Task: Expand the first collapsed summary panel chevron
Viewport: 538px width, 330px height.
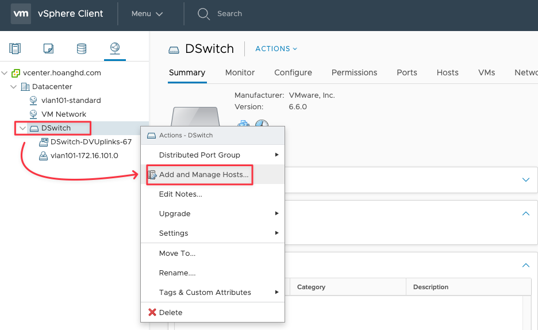Action: point(526,180)
